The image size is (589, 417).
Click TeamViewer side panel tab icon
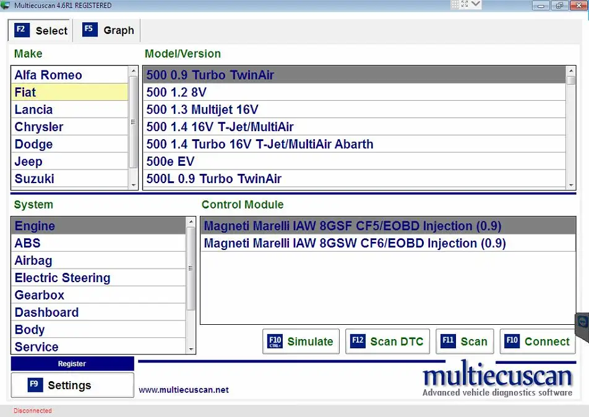pos(583,322)
